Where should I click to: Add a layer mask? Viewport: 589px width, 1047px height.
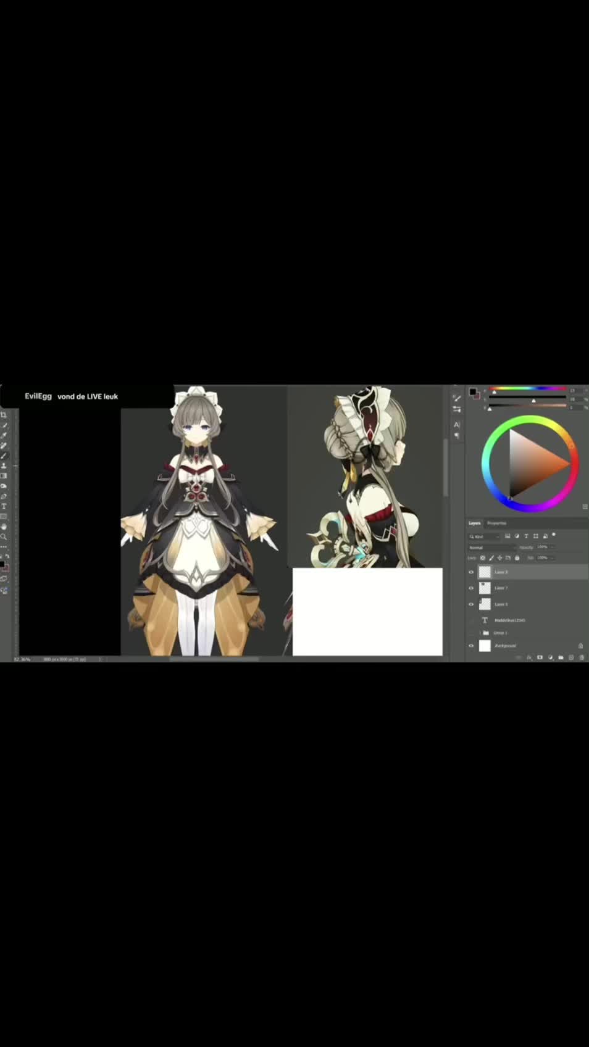pyautogui.click(x=540, y=657)
